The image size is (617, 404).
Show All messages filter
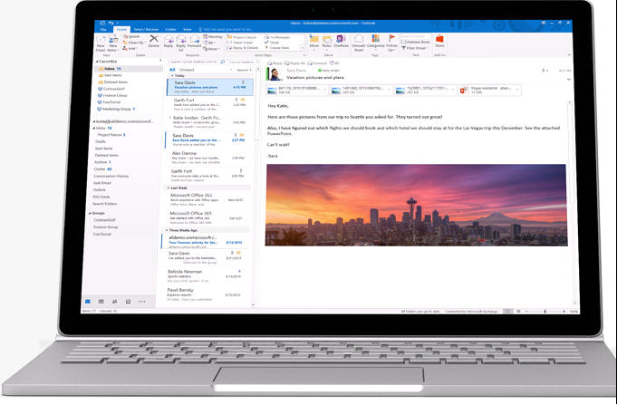coord(172,69)
